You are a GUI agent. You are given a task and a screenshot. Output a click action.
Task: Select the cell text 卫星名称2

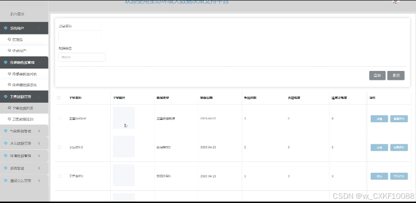76,147
